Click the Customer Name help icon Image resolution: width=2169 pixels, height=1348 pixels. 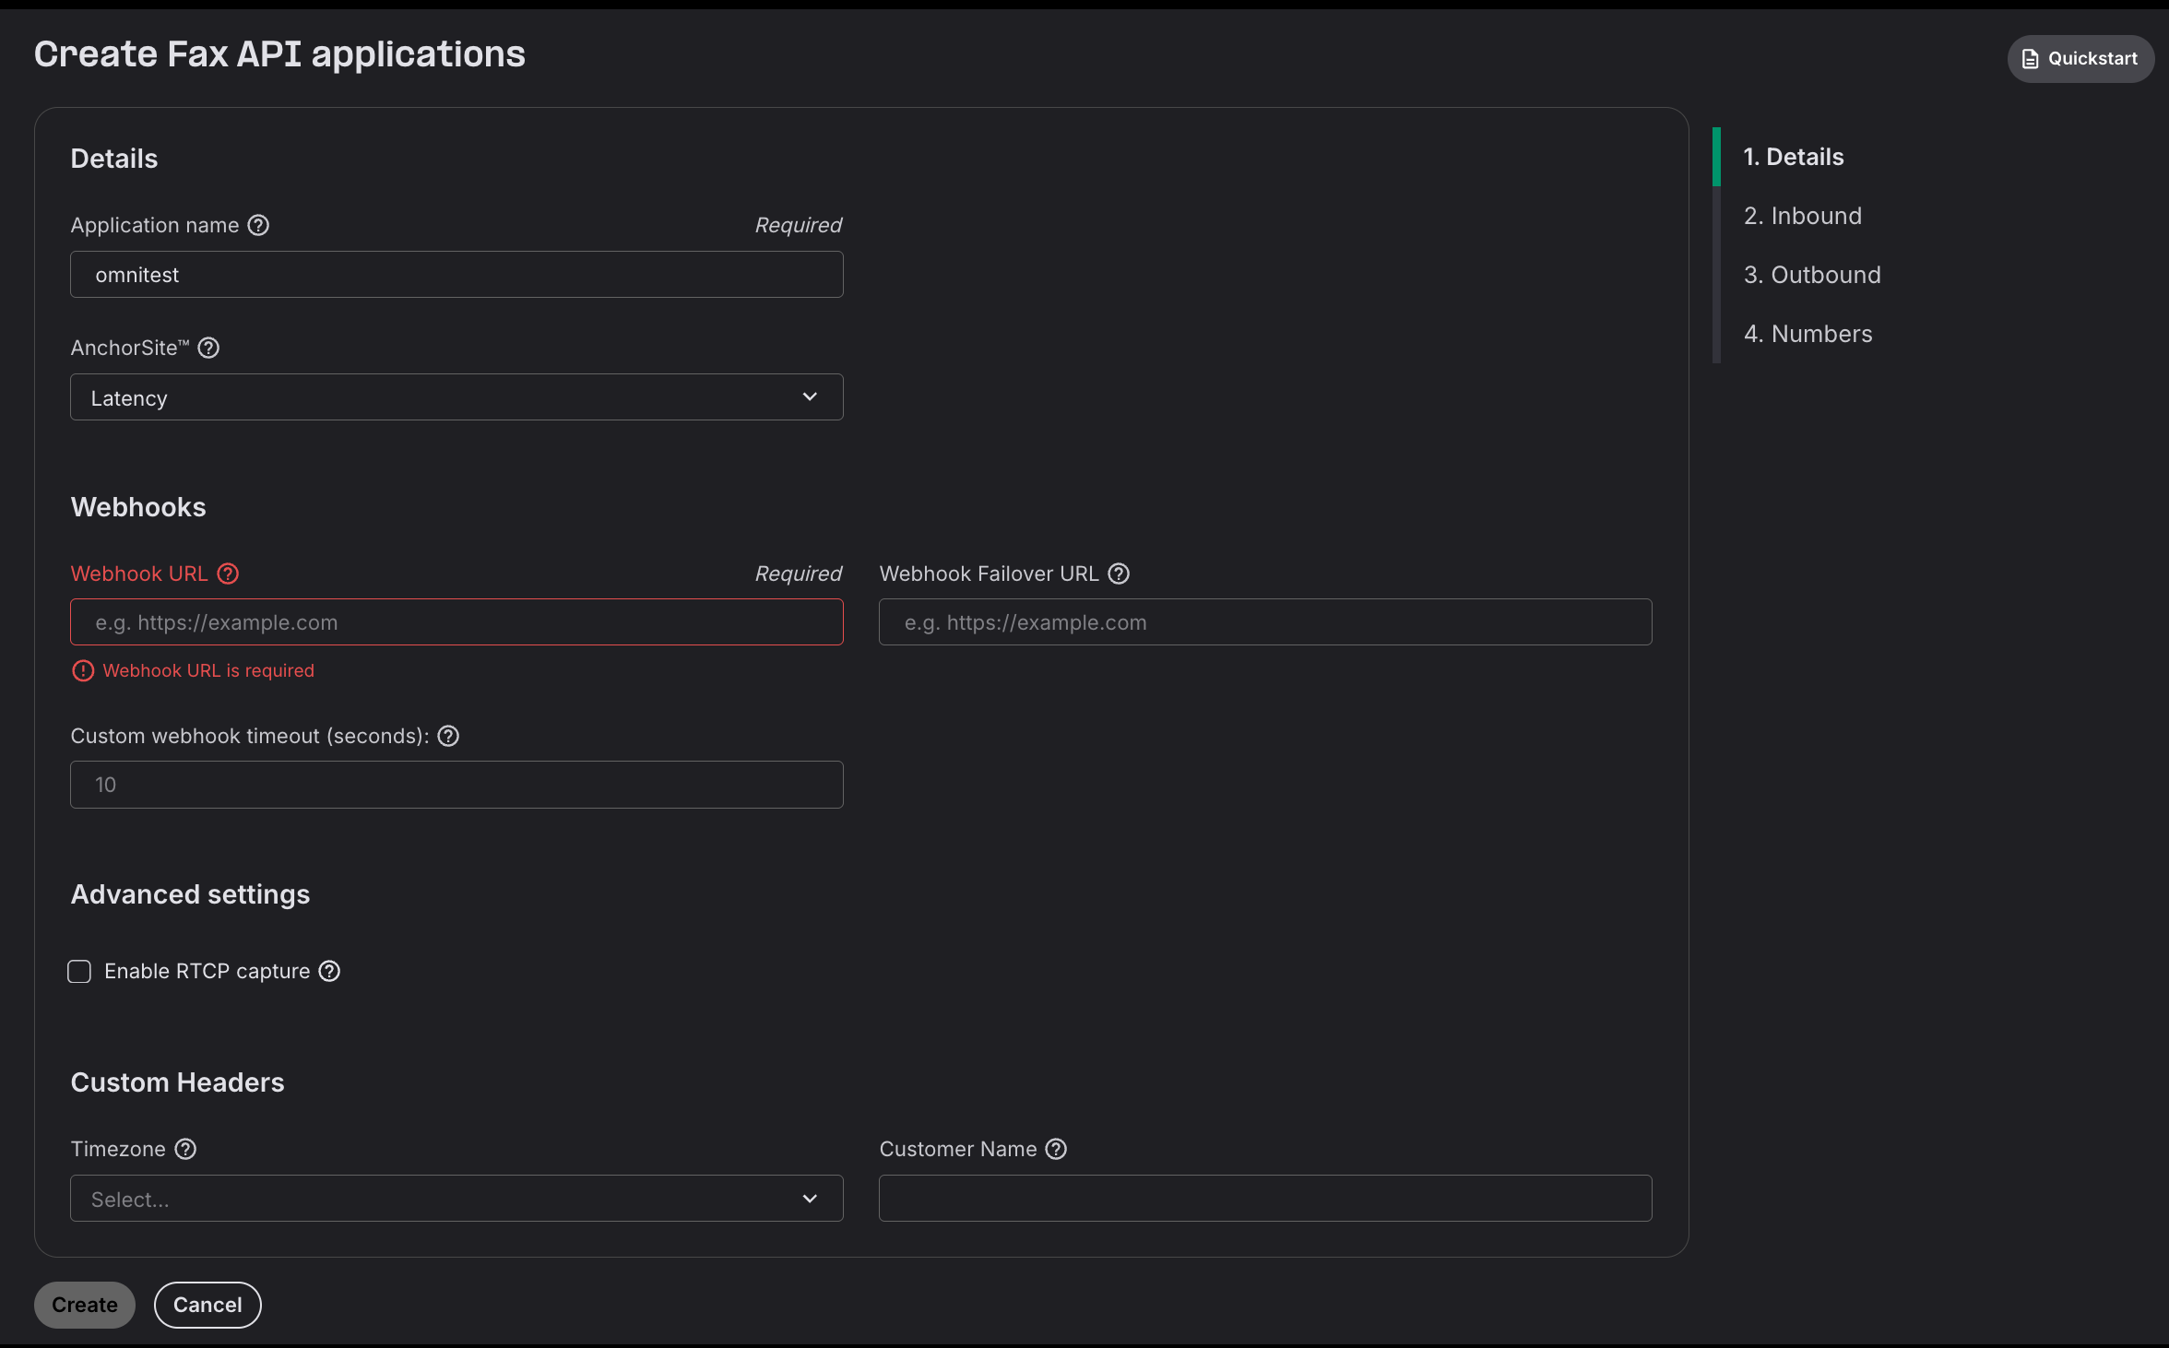point(1056,1149)
